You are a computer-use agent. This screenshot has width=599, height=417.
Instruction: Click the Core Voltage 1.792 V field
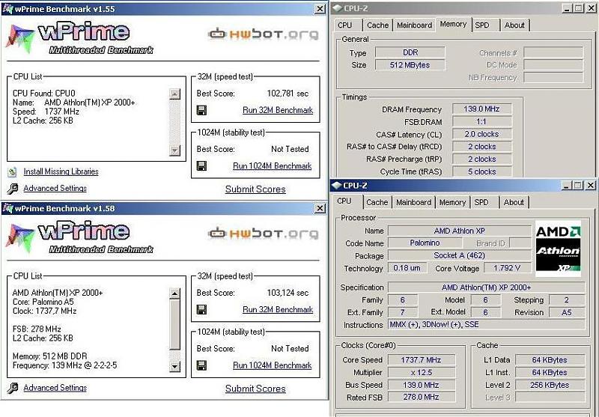508,268
